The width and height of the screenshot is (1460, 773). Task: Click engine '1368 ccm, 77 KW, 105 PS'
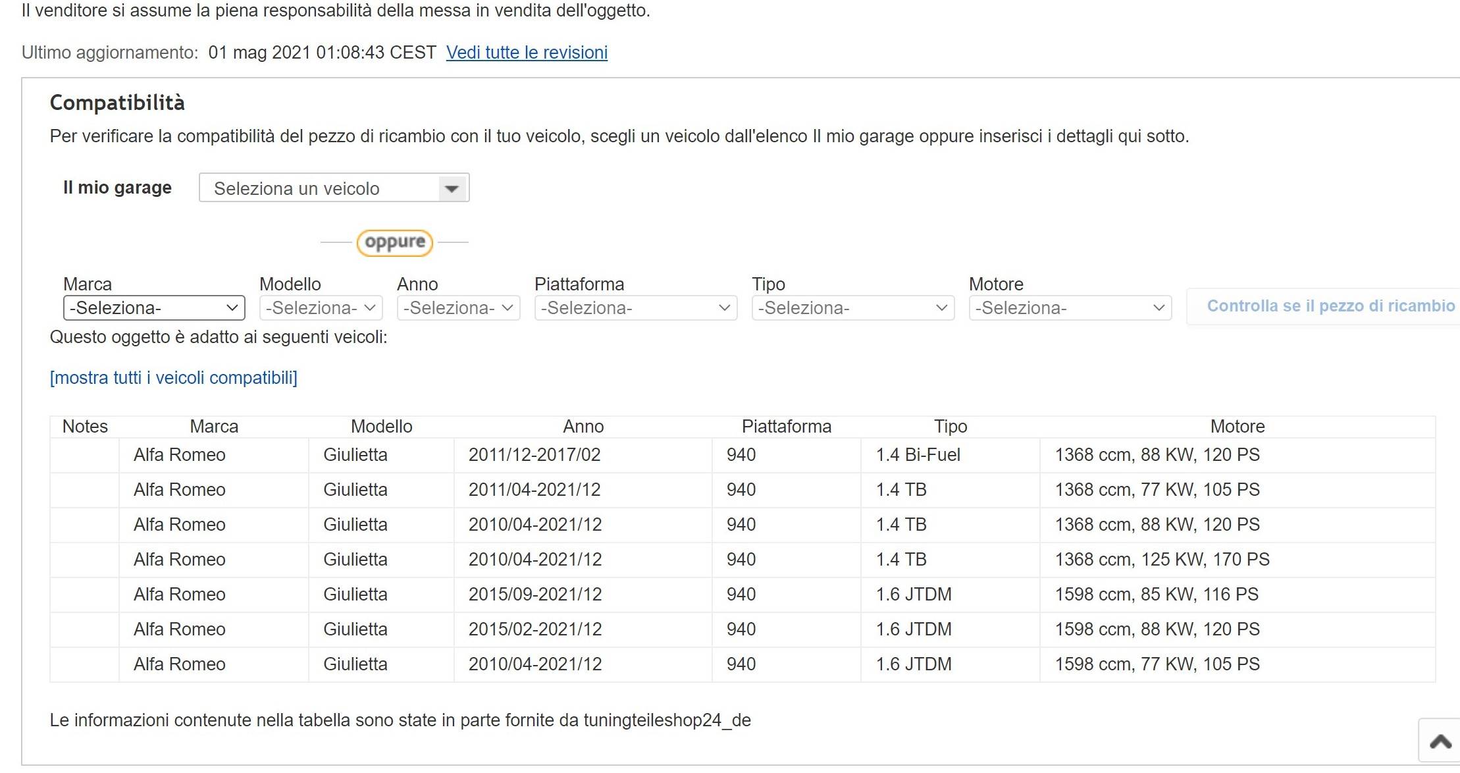[x=1157, y=490]
